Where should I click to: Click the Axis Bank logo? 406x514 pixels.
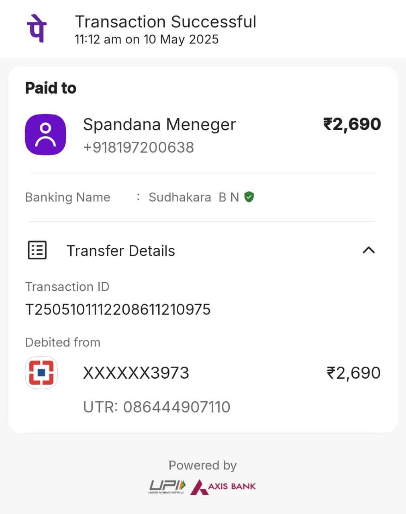coord(223,486)
